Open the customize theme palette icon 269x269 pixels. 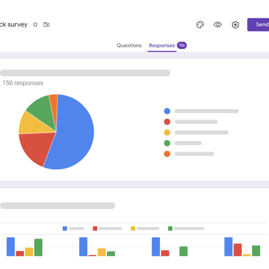[200, 25]
